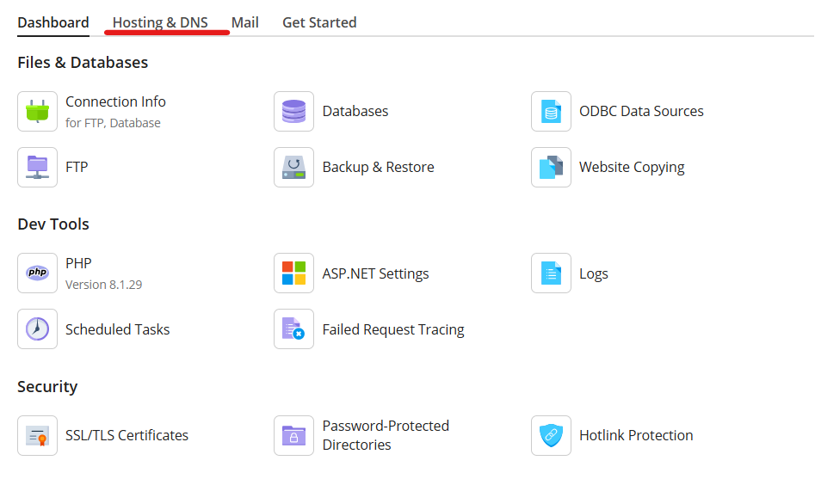
Task: Switch to the Dashboard tab
Action: (x=53, y=23)
